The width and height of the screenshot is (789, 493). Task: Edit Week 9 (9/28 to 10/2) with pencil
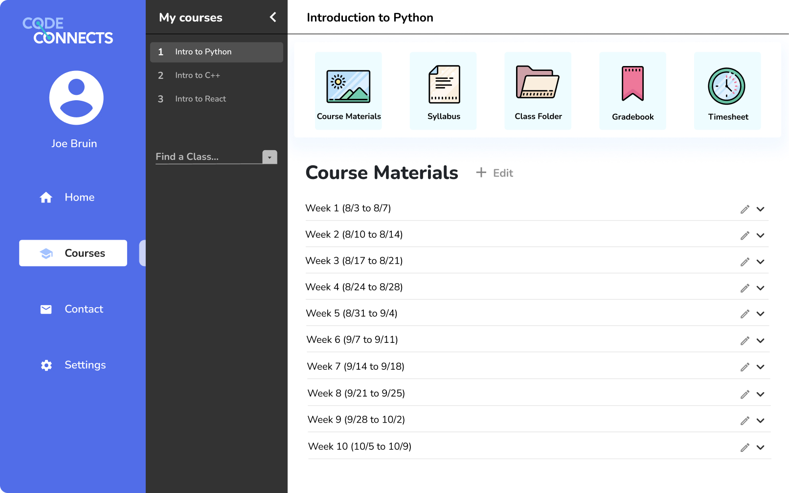[x=745, y=421]
